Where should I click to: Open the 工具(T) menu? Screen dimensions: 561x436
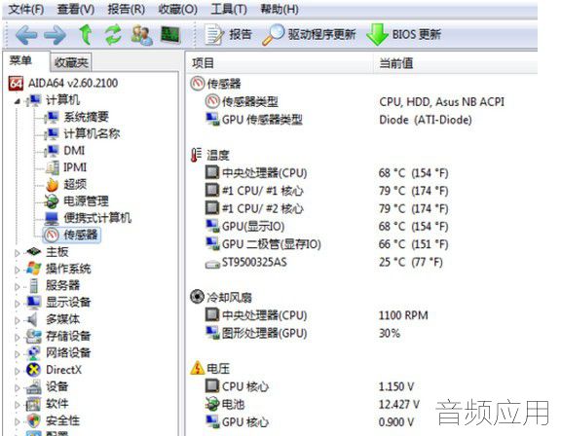229,9
